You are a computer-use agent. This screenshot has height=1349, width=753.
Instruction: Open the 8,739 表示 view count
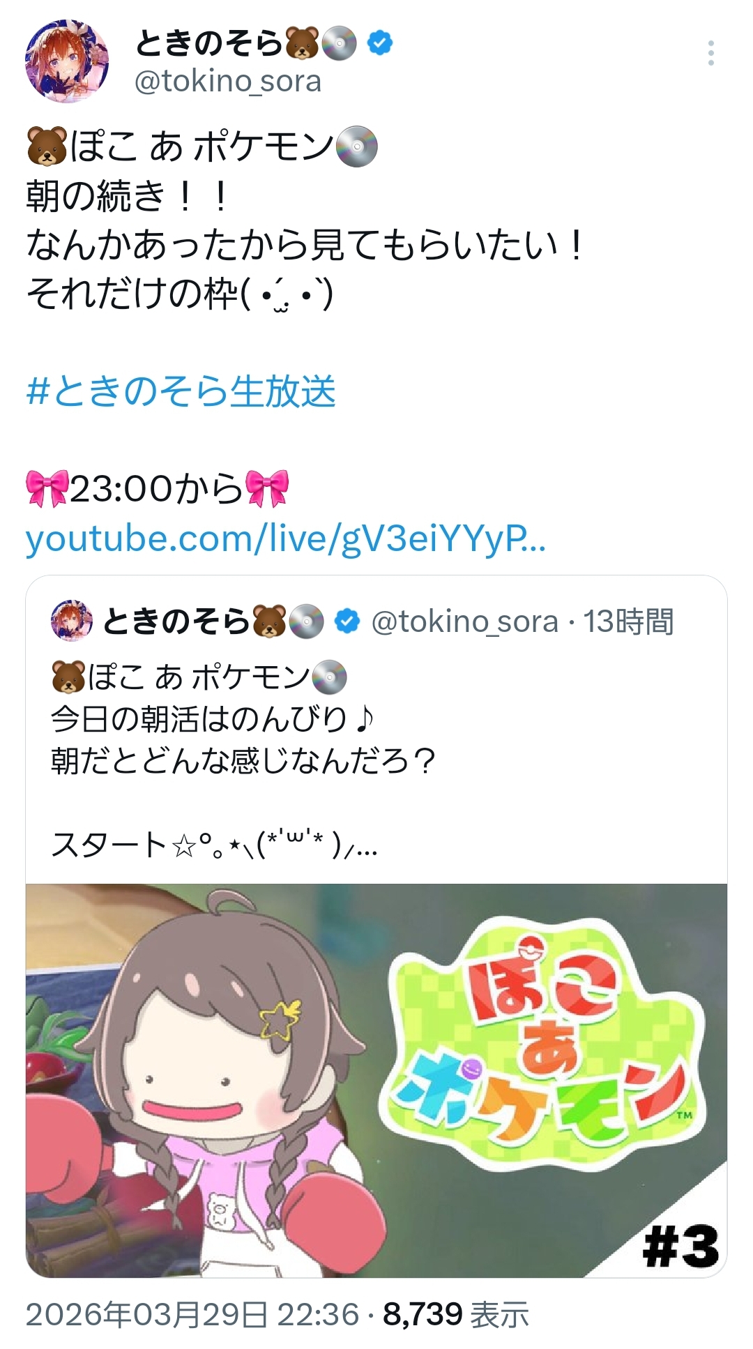[x=456, y=1315]
